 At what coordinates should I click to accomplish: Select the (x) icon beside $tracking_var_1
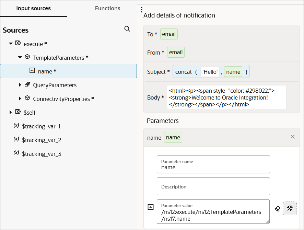[16, 126]
